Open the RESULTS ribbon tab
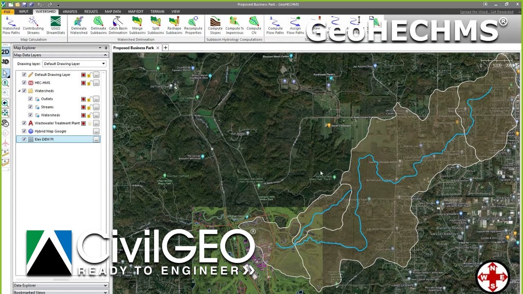 click(x=91, y=11)
